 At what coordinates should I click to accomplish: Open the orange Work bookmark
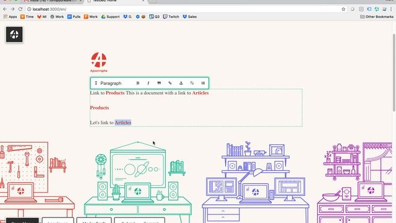(91, 17)
